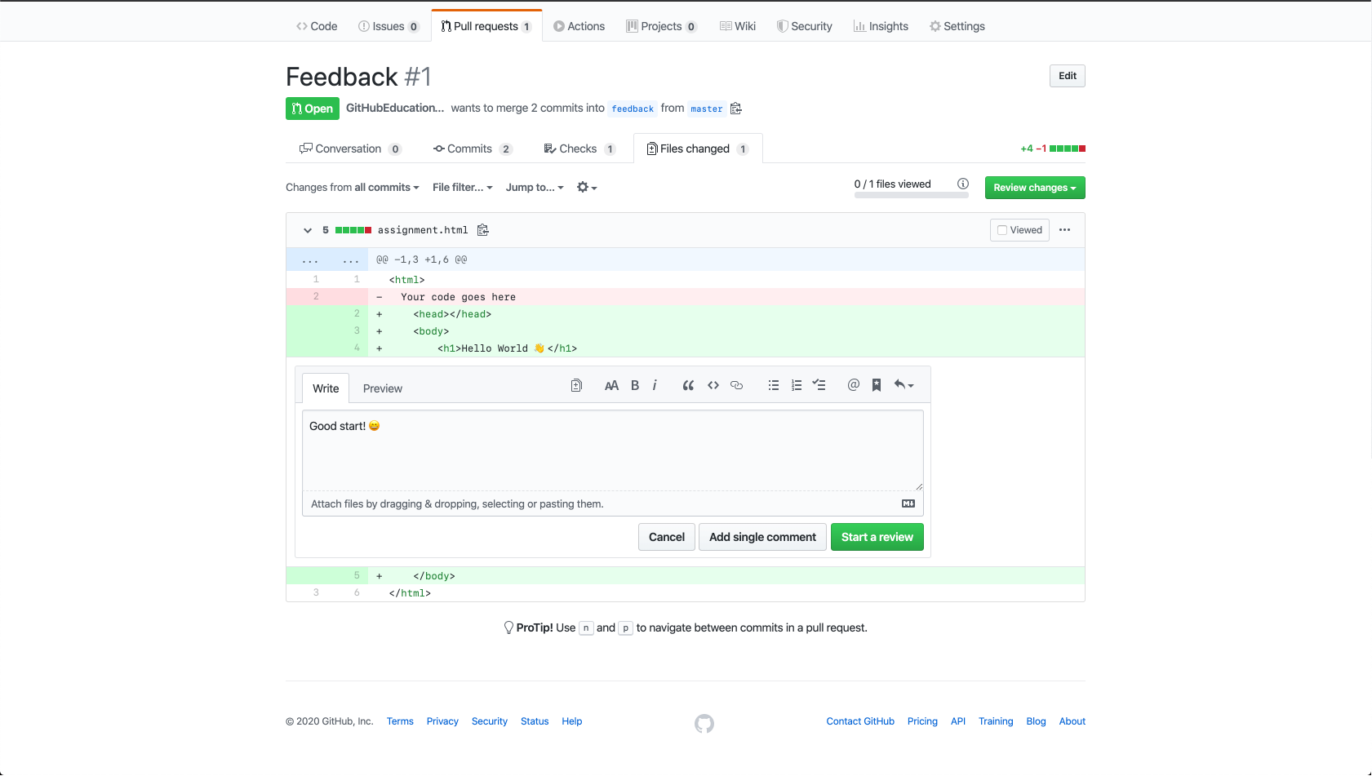This screenshot has height=776, width=1372.
Task: Select the Write tab in comment box
Action: click(326, 388)
